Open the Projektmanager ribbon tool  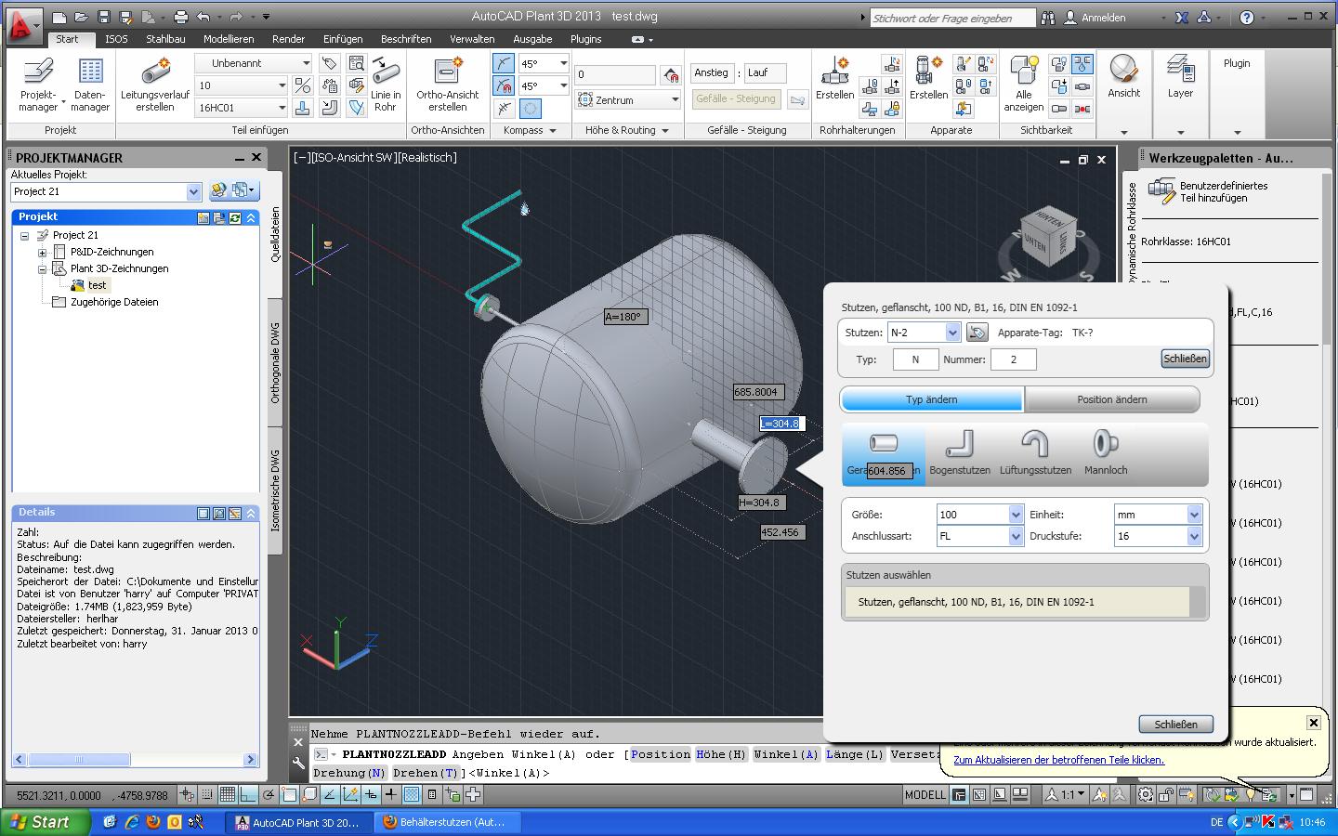coord(38,85)
